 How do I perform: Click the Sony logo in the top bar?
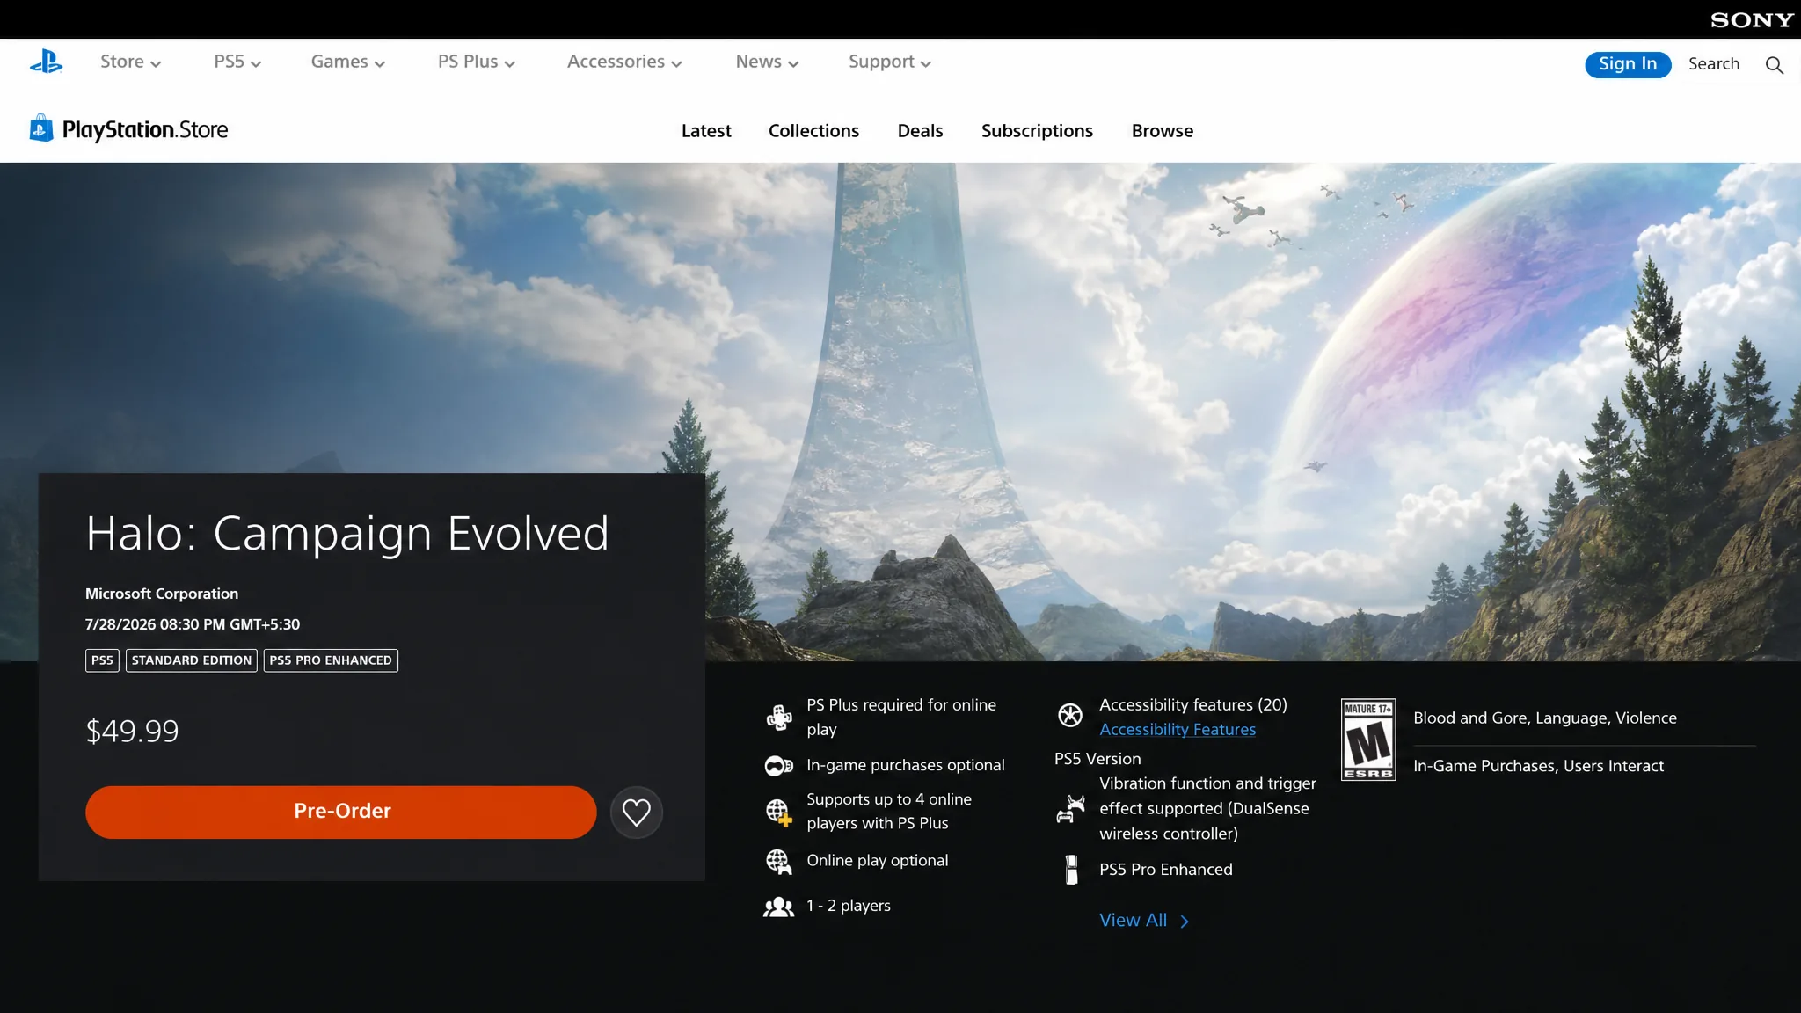click(1752, 19)
